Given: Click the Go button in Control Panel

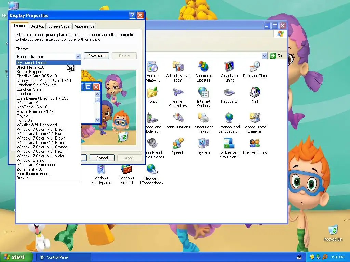Looking at the screenshot, I should 276,56.
